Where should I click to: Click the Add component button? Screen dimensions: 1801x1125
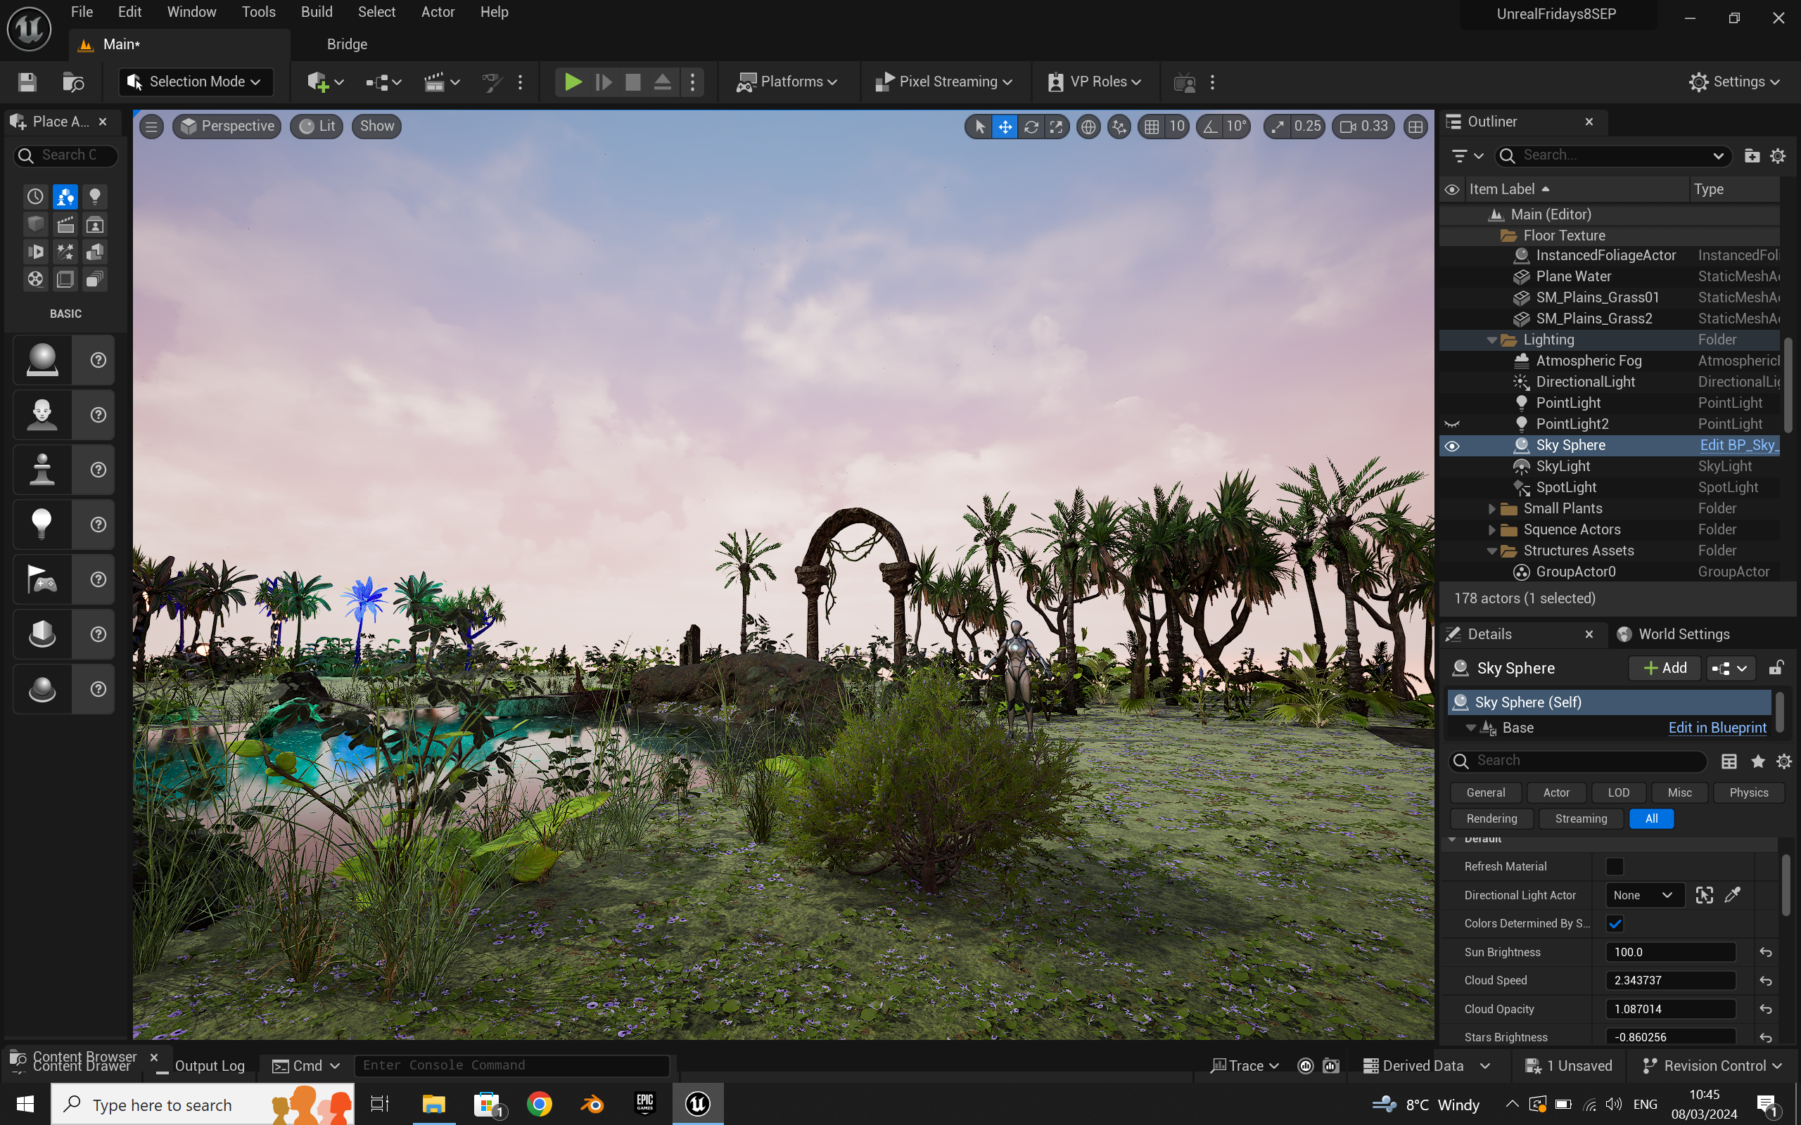[1665, 668]
